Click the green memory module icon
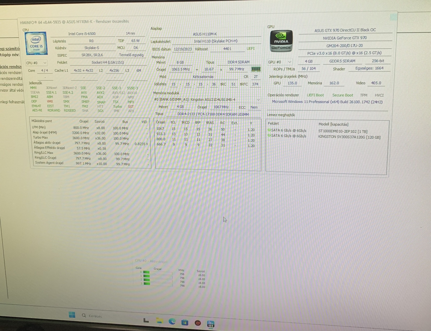The width and height of the screenshot is (431, 331). point(256,69)
